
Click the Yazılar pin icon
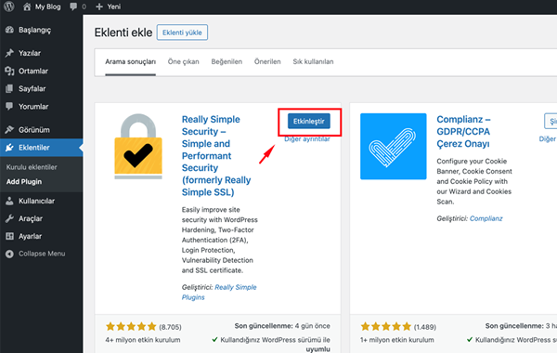click(9, 53)
